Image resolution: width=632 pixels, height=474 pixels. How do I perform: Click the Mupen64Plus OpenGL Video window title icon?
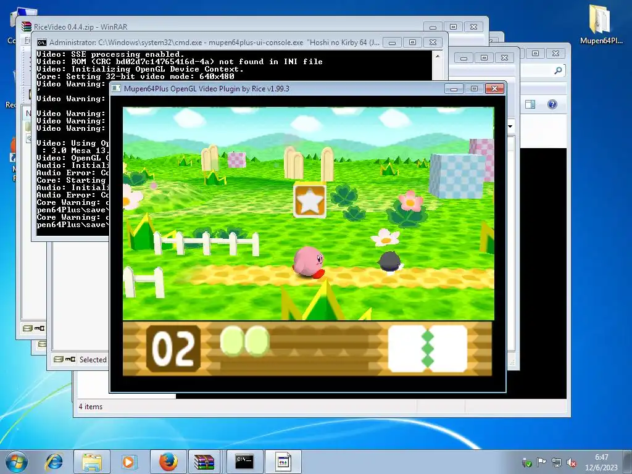116,88
